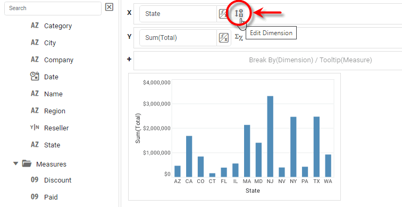Click the AZ icon beside Company
Image resolution: width=402 pixels, height=207 pixels.
pyautogui.click(x=35, y=60)
